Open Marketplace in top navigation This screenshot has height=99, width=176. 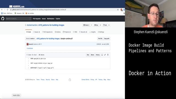click(51, 19)
